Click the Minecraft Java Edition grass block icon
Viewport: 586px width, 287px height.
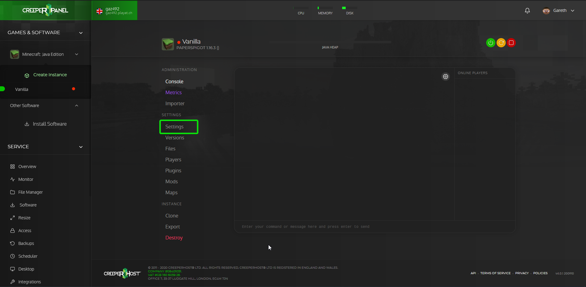coord(15,54)
